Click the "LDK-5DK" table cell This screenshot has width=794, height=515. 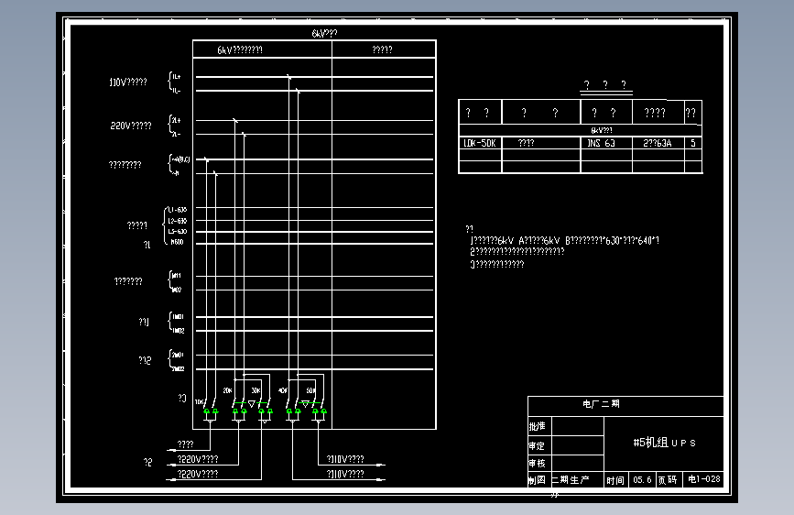[x=480, y=144]
